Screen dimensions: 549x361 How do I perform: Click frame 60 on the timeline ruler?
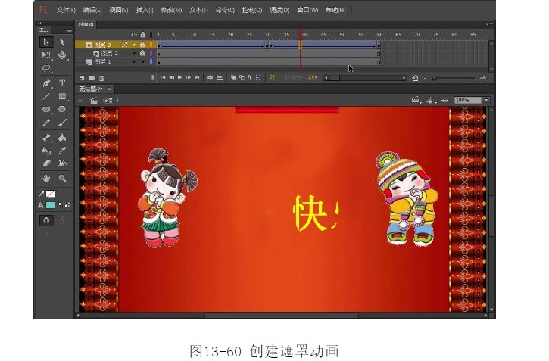(x=379, y=35)
